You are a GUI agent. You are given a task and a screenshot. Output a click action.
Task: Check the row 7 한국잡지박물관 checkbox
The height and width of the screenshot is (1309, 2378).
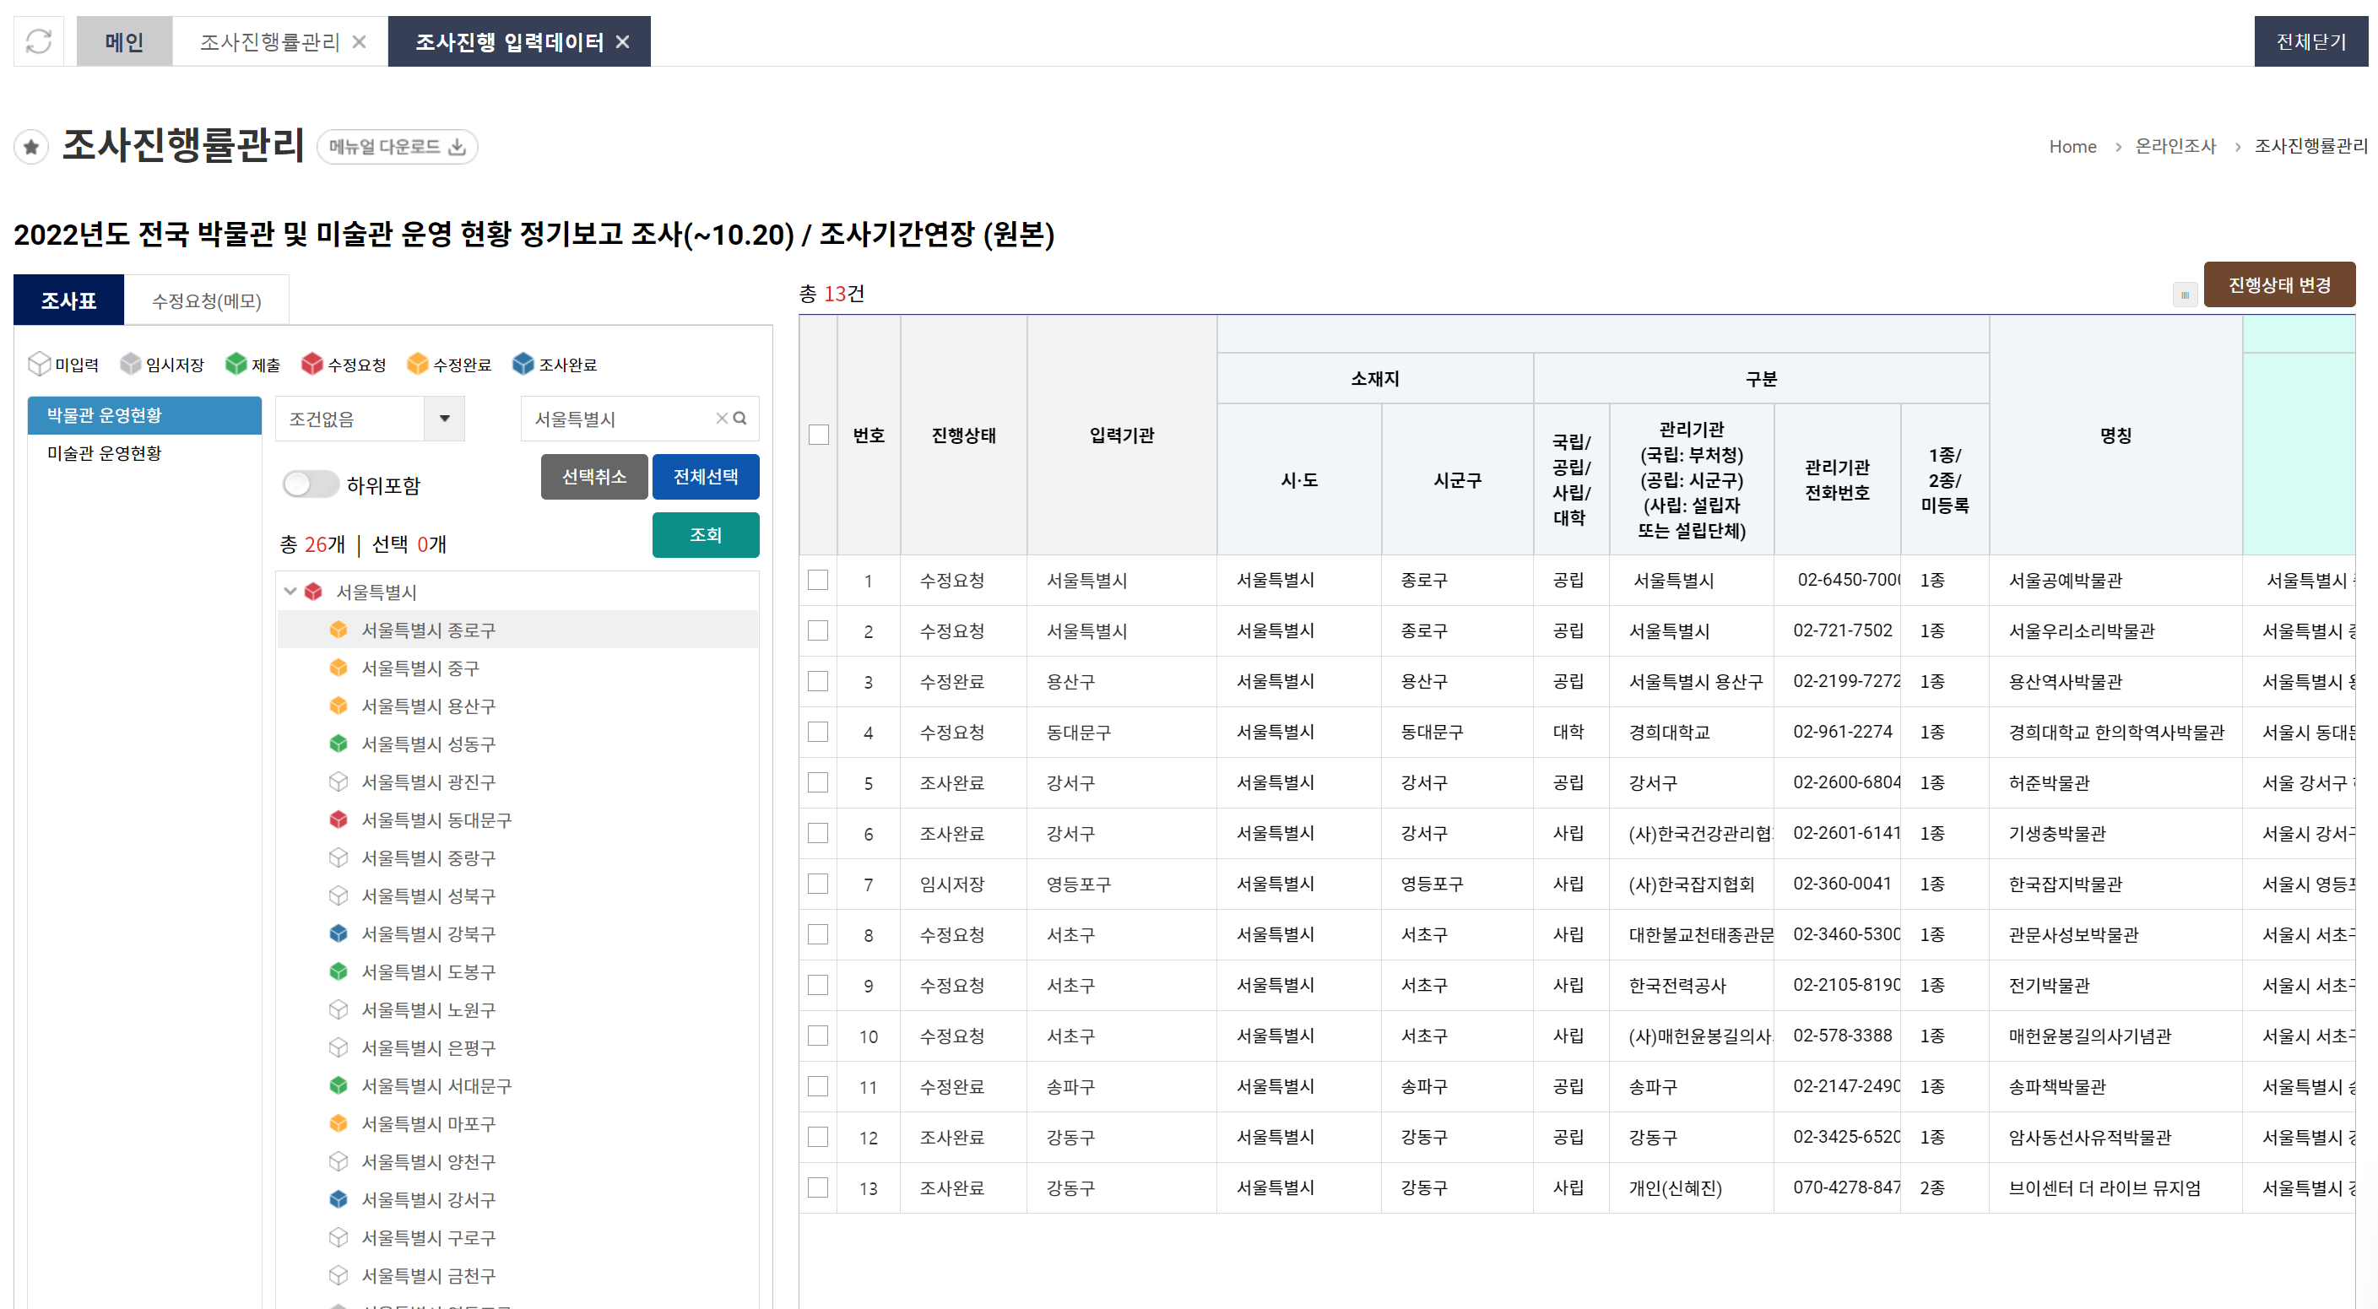click(x=818, y=884)
